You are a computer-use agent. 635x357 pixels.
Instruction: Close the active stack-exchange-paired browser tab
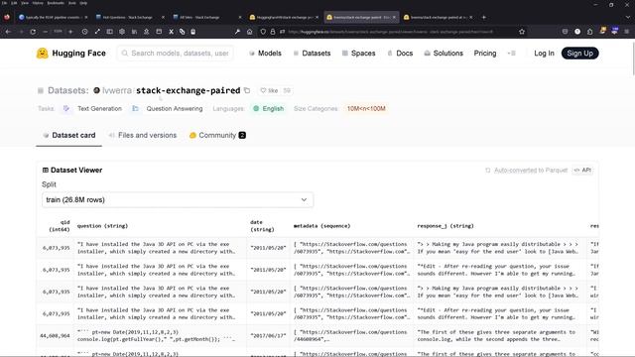394,18
